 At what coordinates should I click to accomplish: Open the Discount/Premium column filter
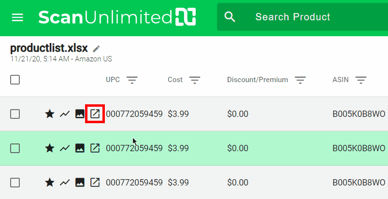[x=300, y=80]
